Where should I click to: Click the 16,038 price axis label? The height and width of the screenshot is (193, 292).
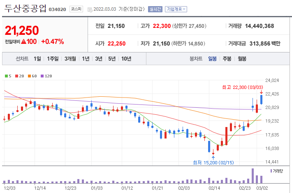point(272,148)
